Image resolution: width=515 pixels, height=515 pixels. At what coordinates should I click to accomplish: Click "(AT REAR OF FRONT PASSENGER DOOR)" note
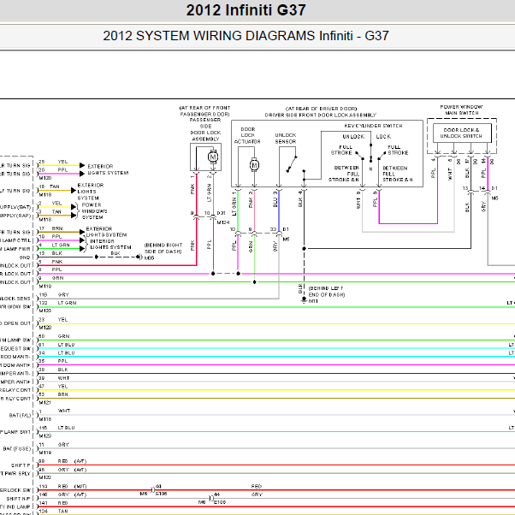pyautogui.click(x=204, y=110)
